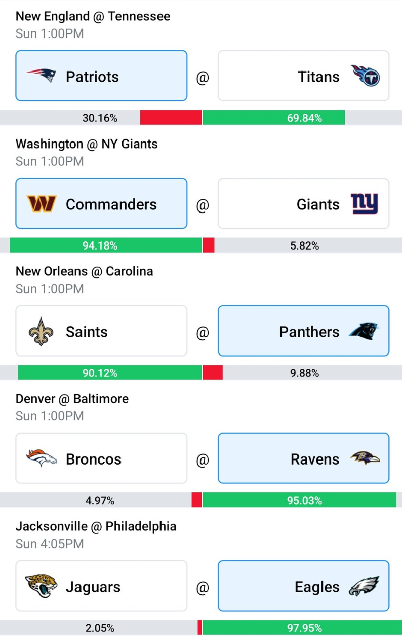Image resolution: width=402 pixels, height=637 pixels.
Task: Click the Eagles team logo
Action: 364,587
